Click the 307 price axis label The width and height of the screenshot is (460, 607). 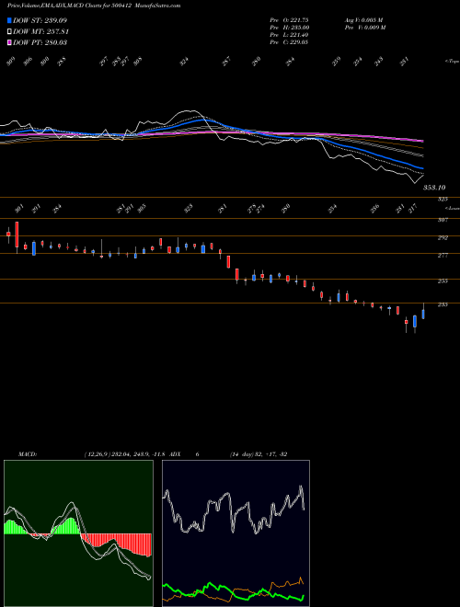[443, 220]
